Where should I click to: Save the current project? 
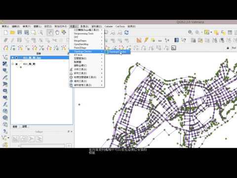click(x=20, y=33)
